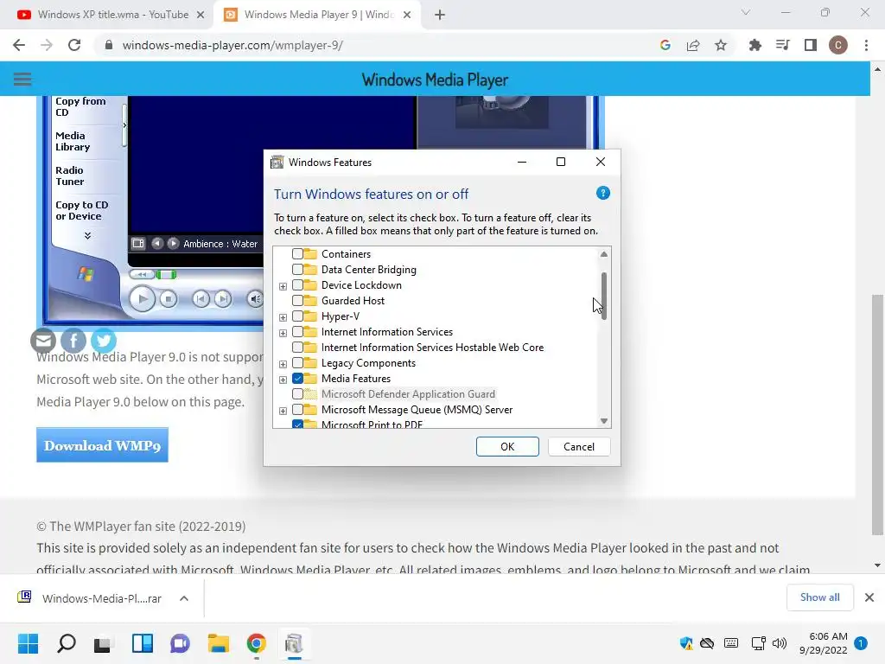This screenshot has height=664, width=885.
Task: Open the Chat app on the taskbar
Action: coord(180,643)
